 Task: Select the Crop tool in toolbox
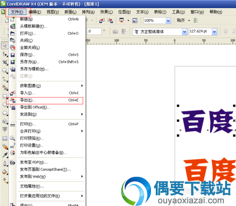pos(5,62)
